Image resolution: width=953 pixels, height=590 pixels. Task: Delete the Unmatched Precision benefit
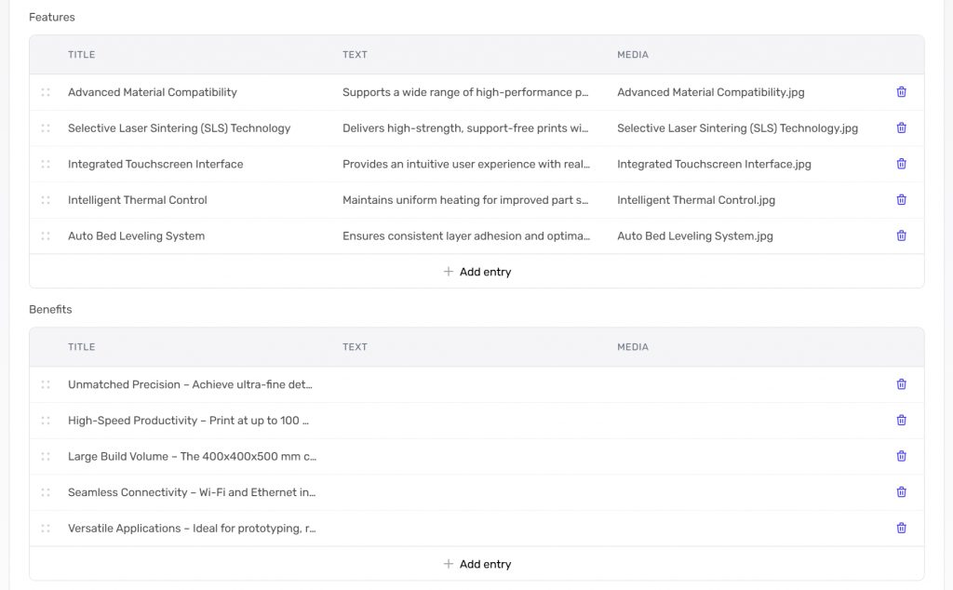click(901, 384)
